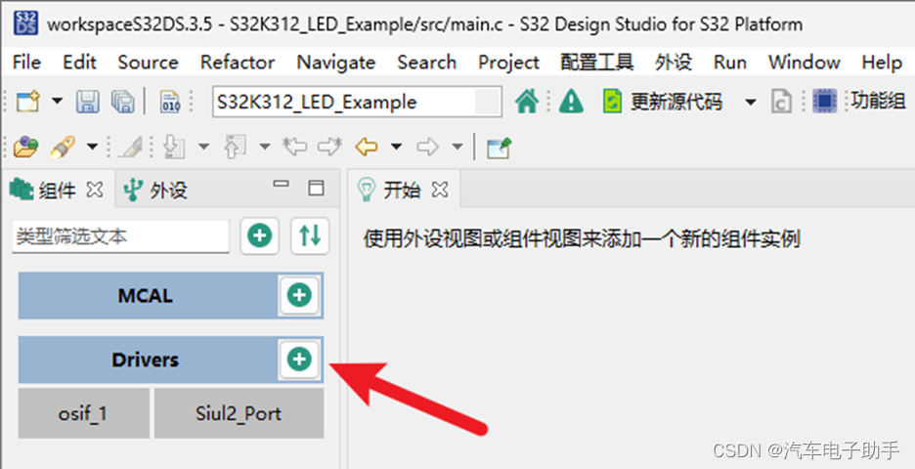The image size is (915, 469).
Task: Open the Back history dropdown arrow
Action: 396,147
